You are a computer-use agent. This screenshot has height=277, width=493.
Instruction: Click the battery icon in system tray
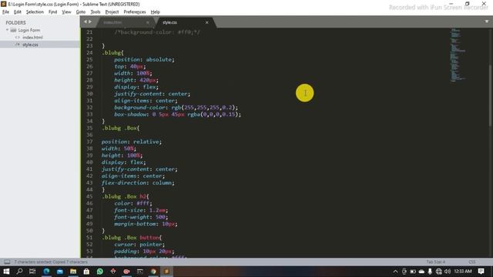pyautogui.click(x=413, y=272)
